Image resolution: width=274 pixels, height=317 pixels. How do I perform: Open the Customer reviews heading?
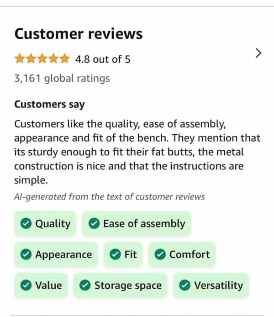tap(79, 34)
